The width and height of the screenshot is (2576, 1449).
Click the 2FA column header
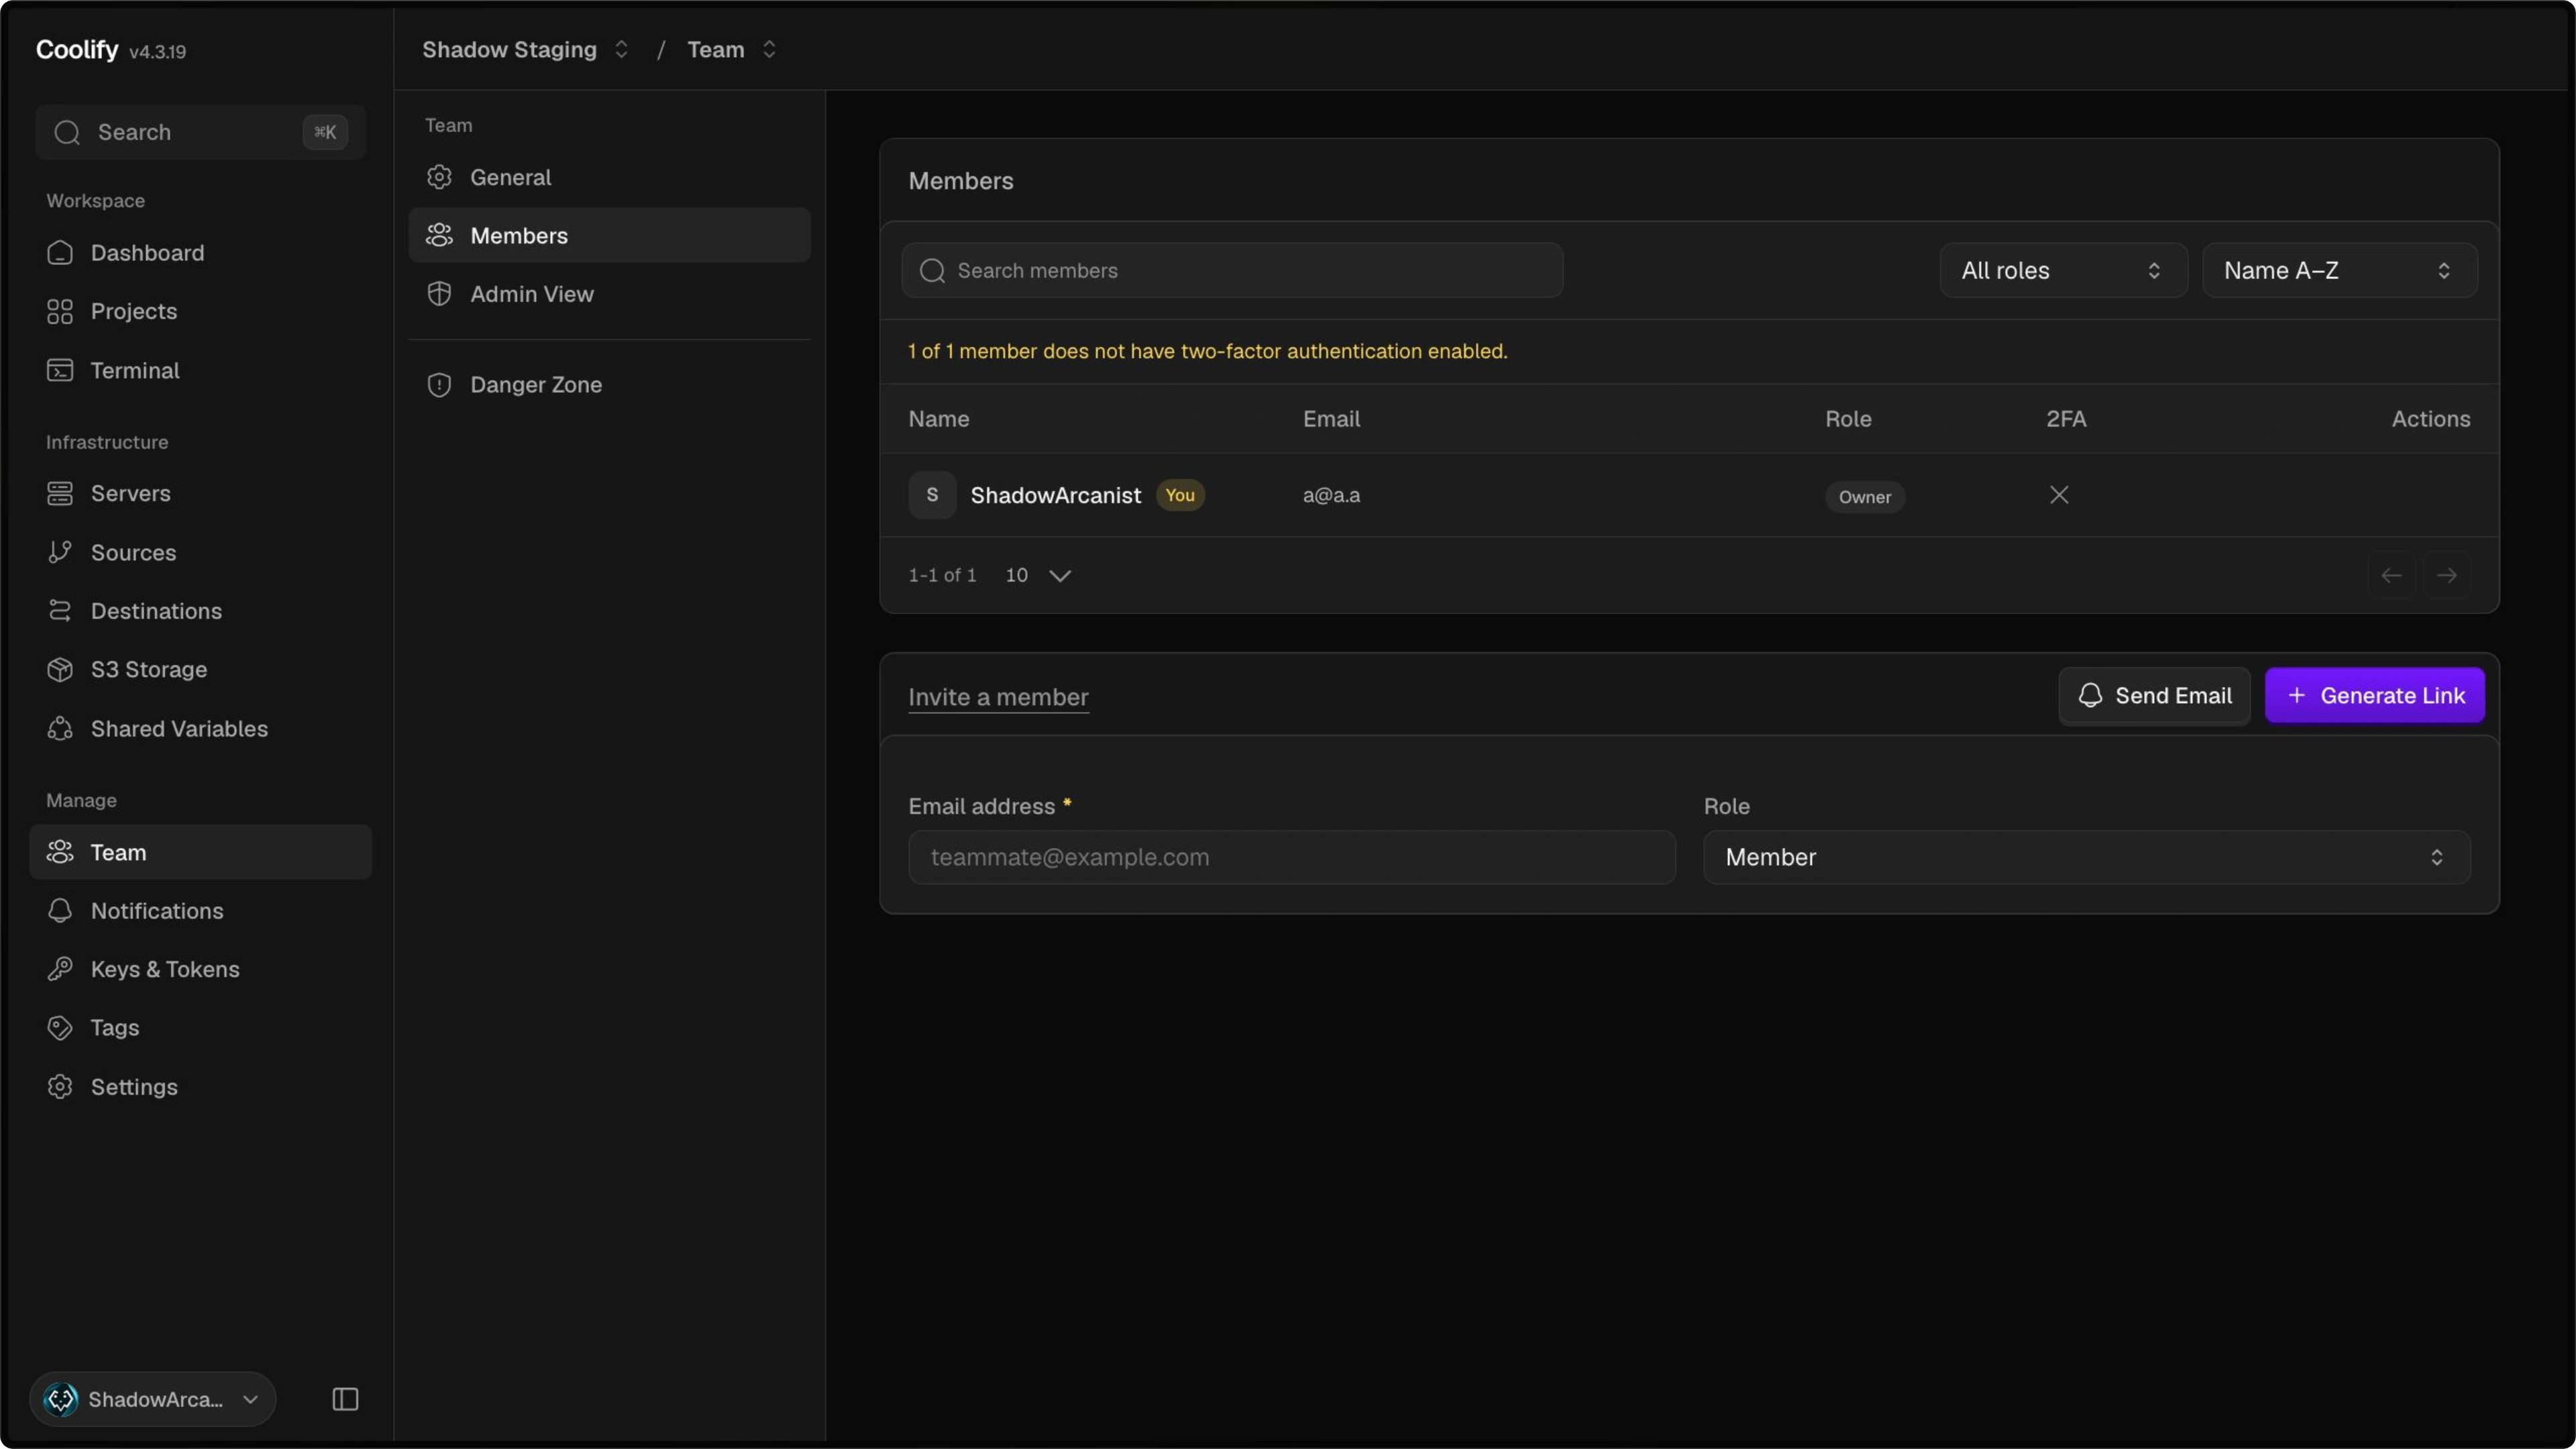(x=2066, y=419)
